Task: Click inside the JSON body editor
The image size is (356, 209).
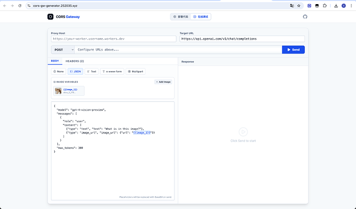Action: pyautogui.click(x=113, y=151)
